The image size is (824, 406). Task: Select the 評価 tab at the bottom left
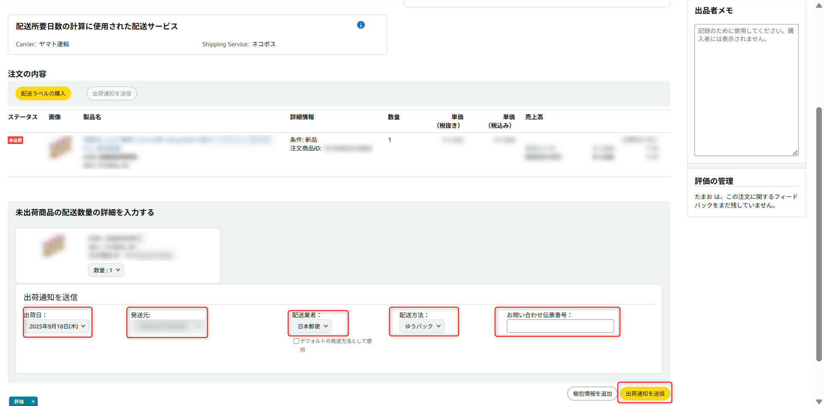point(18,401)
